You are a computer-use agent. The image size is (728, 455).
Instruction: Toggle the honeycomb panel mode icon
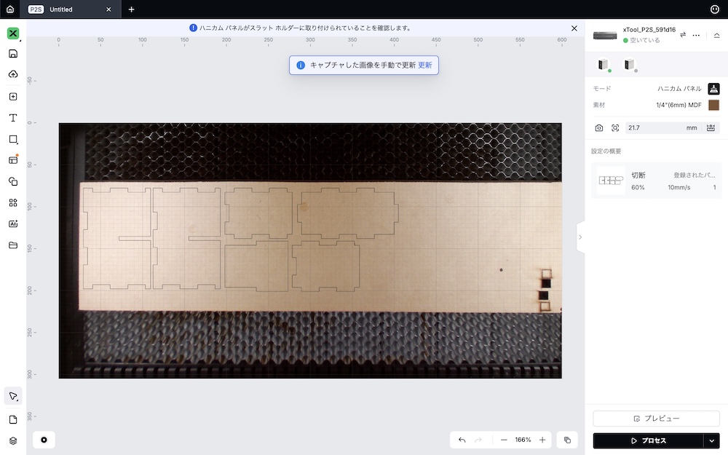click(x=713, y=89)
